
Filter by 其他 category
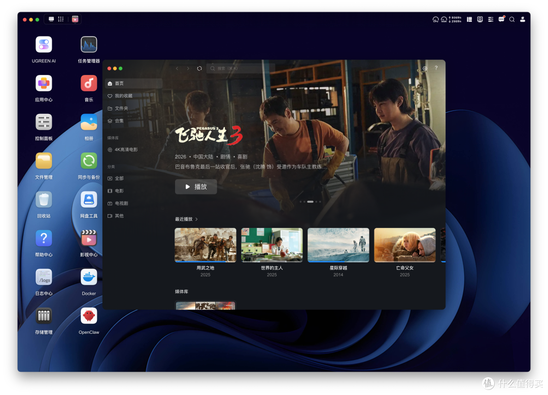[133, 216]
